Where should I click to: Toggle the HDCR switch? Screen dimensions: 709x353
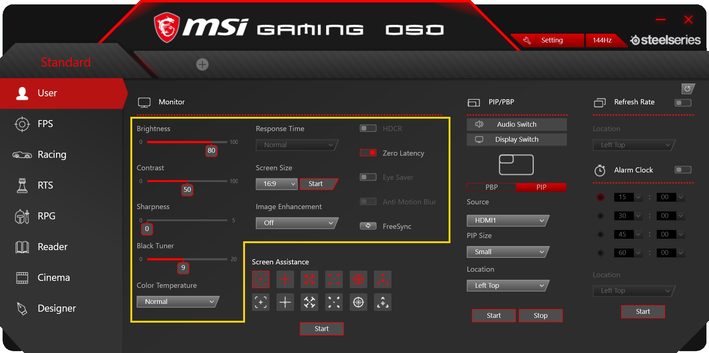(368, 128)
